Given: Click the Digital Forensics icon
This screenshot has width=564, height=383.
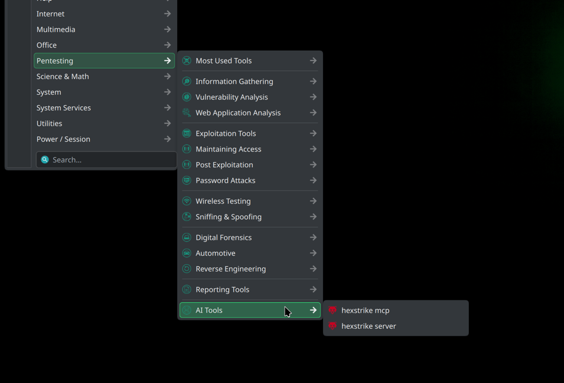Looking at the screenshot, I should tap(187, 237).
